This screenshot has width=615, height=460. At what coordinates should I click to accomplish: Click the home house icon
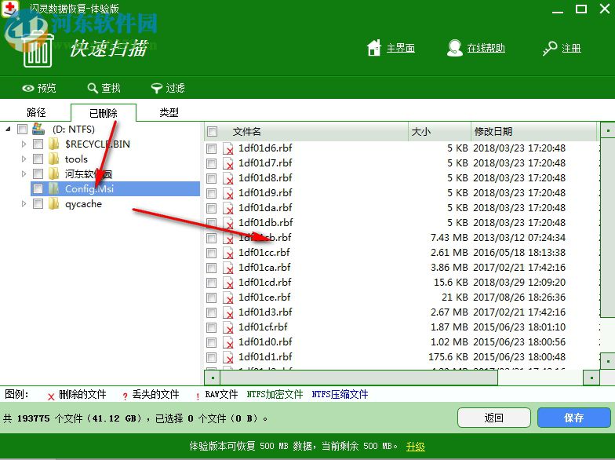[x=373, y=48]
